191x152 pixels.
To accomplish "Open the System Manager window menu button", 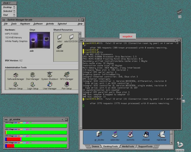I will 4,20.
